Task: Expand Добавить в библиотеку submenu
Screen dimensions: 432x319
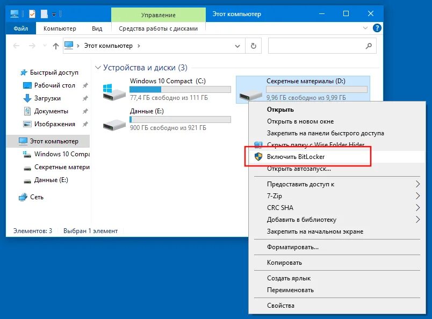Action: (x=337, y=220)
